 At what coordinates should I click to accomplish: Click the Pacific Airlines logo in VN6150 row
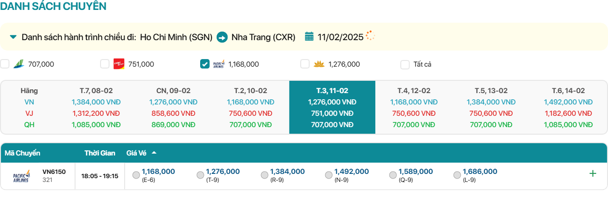pos(21,176)
